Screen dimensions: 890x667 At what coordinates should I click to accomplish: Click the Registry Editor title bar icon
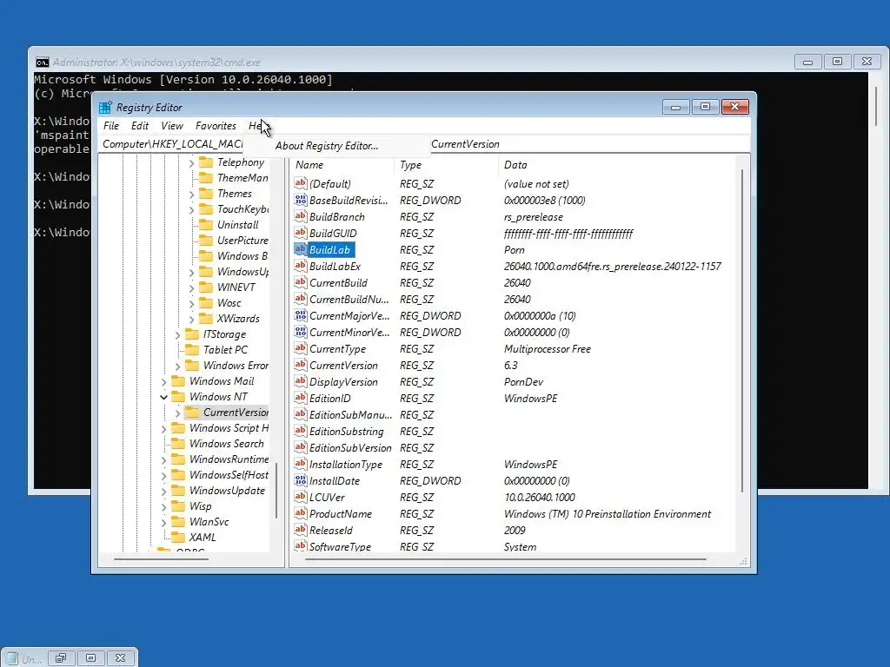[x=105, y=107]
